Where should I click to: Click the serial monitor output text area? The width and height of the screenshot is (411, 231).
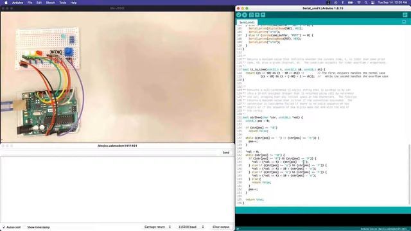(117, 190)
